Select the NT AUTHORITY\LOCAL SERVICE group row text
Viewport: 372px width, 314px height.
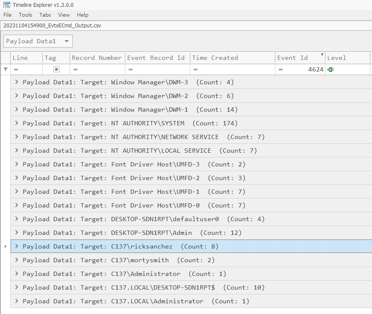[140, 151]
